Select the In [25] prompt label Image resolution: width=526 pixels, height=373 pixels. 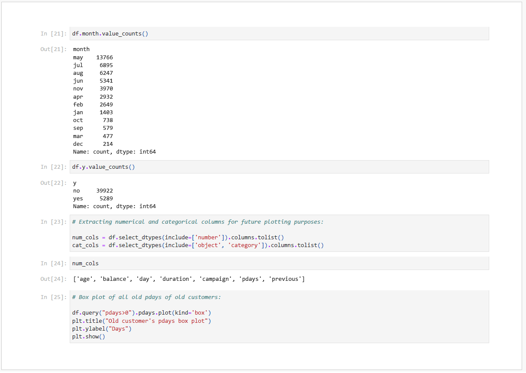pyautogui.click(x=53, y=297)
